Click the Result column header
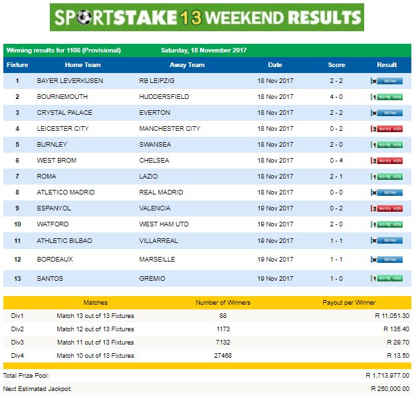The width and height of the screenshot is (414, 395). [387, 65]
